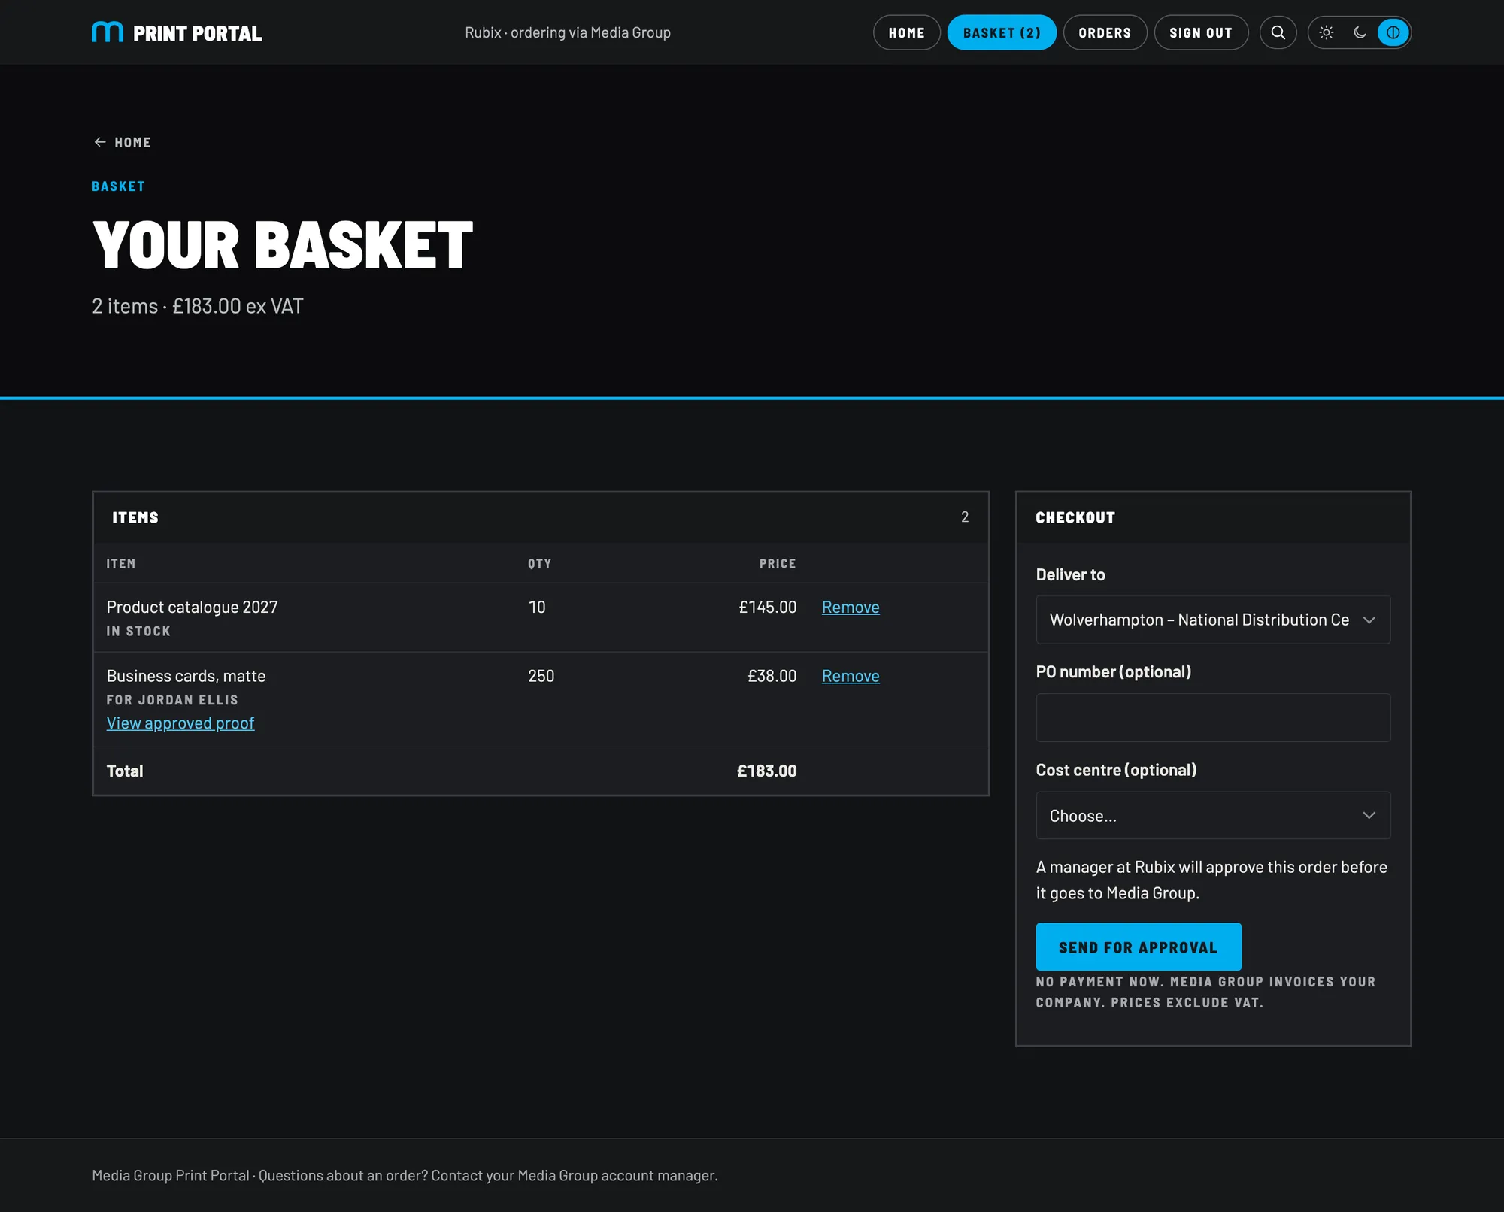
Task: Click the Business cards, matte item name
Action: pos(186,676)
